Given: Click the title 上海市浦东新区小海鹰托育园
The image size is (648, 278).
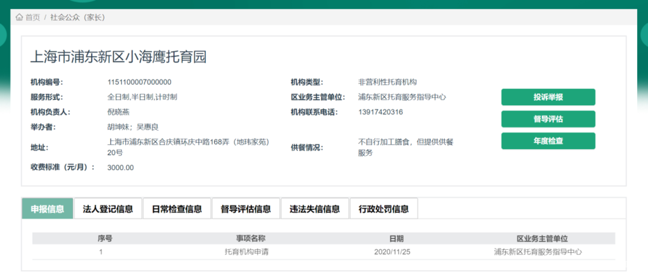Looking at the screenshot, I should [x=119, y=57].
